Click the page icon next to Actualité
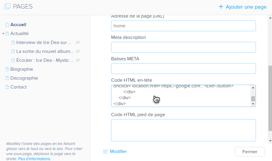The width and height of the screenshot is (272, 161). (7, 34)
